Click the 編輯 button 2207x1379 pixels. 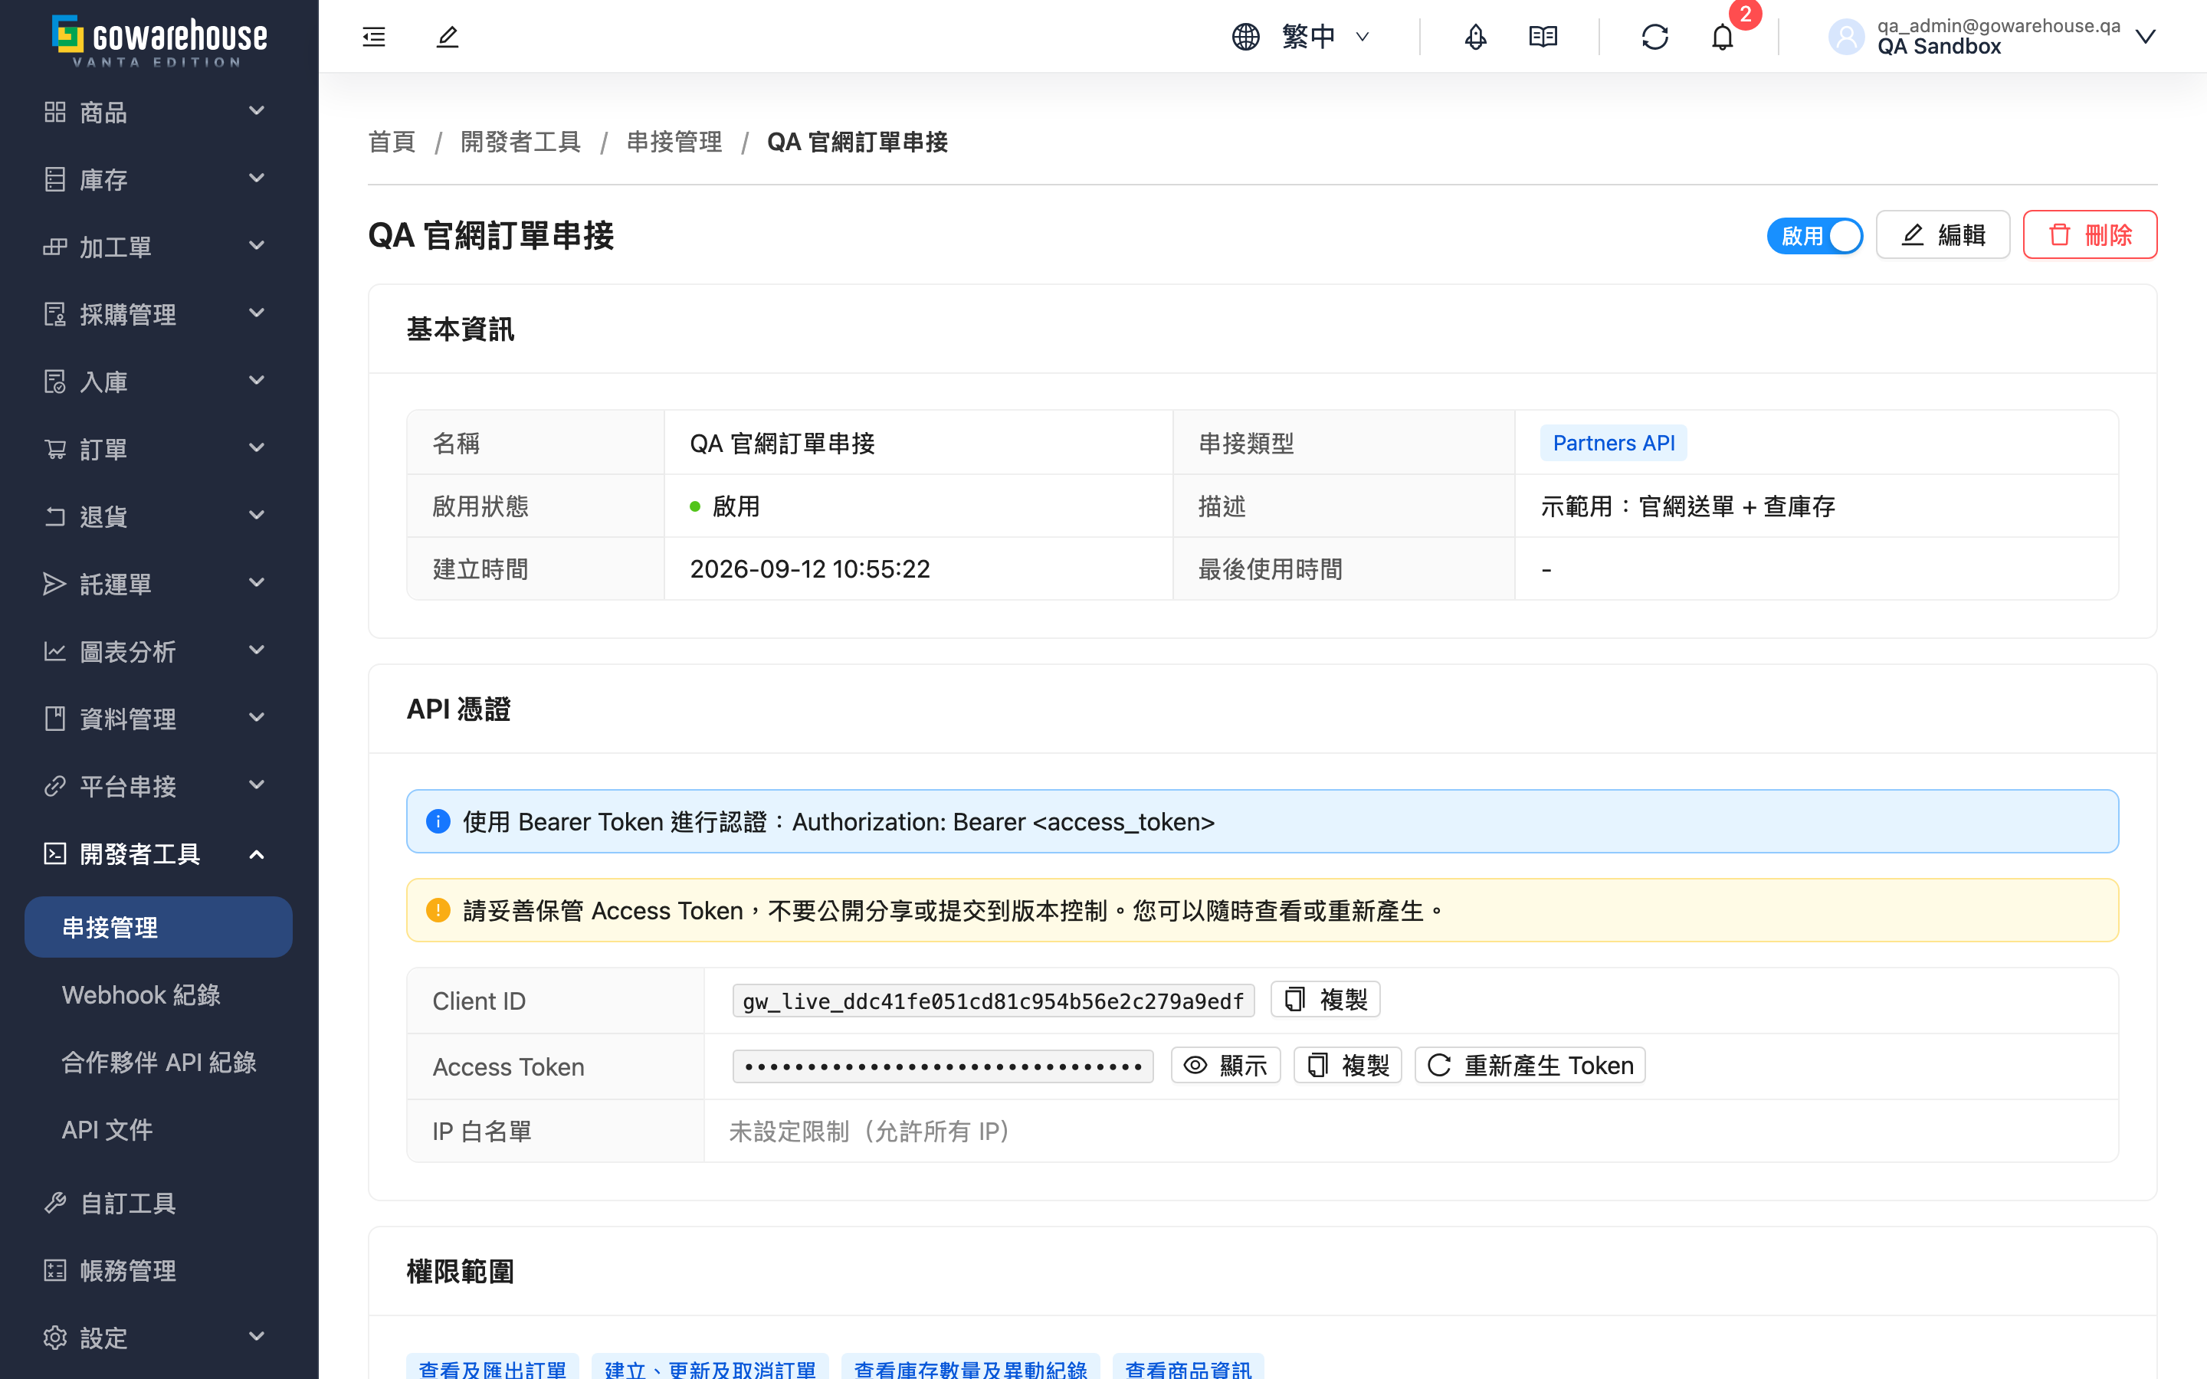[1943, 235]
